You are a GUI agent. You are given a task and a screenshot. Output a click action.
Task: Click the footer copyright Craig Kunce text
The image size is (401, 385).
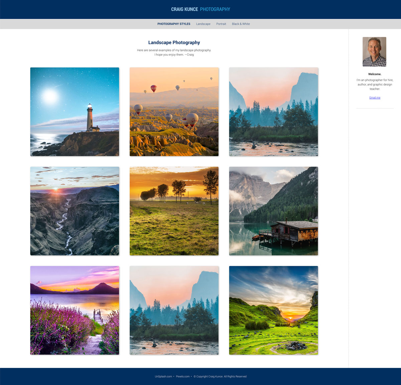click(x=220, y=377)
